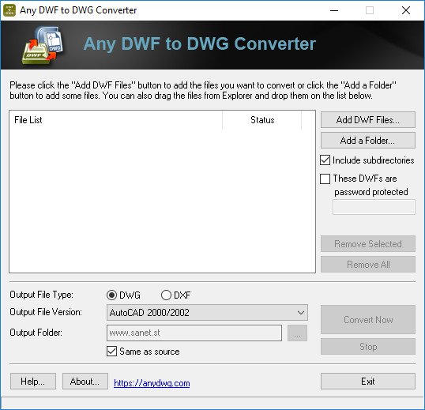Click the title bar app icon
Viewport: 425px width, 410px height.
[x=9, y=10]
